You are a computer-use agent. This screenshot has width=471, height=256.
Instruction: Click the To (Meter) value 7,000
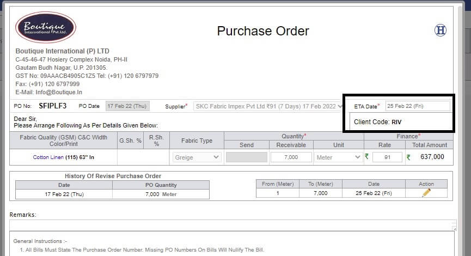point(321,193)
